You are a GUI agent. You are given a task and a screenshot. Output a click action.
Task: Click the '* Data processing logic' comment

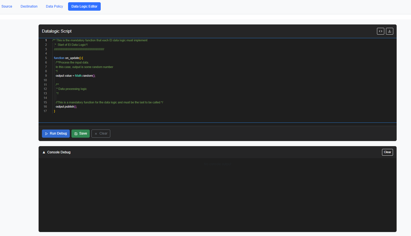71,89
